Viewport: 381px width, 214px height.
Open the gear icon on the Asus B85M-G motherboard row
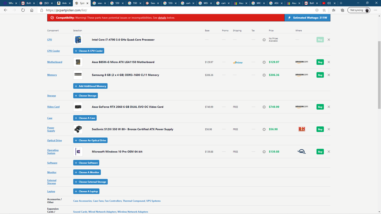pos(264,62)
